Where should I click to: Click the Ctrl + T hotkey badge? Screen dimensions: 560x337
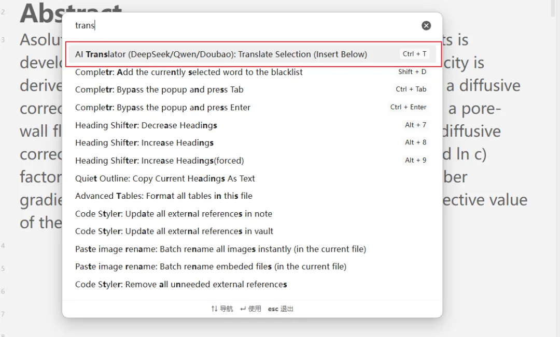tap(415, 54)
